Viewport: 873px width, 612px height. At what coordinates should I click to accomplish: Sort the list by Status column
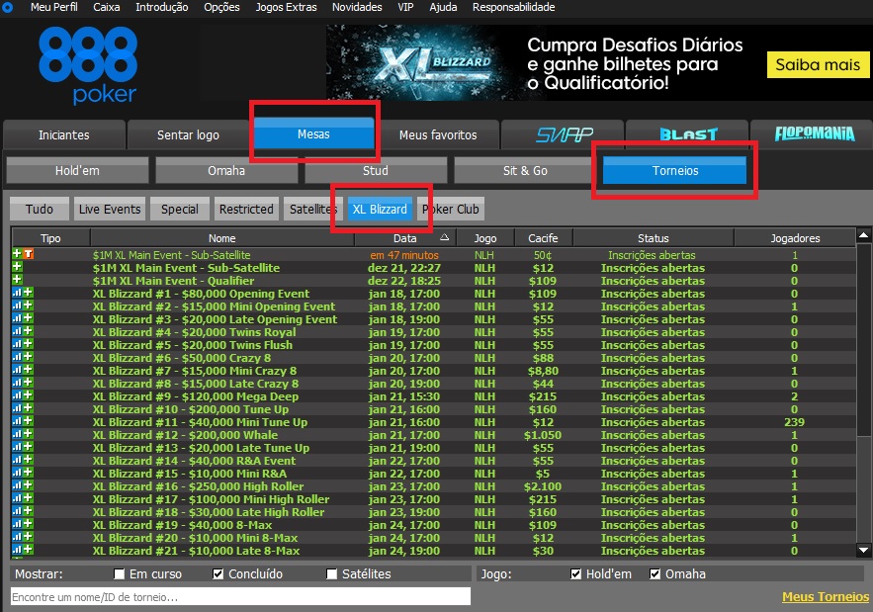654,238
